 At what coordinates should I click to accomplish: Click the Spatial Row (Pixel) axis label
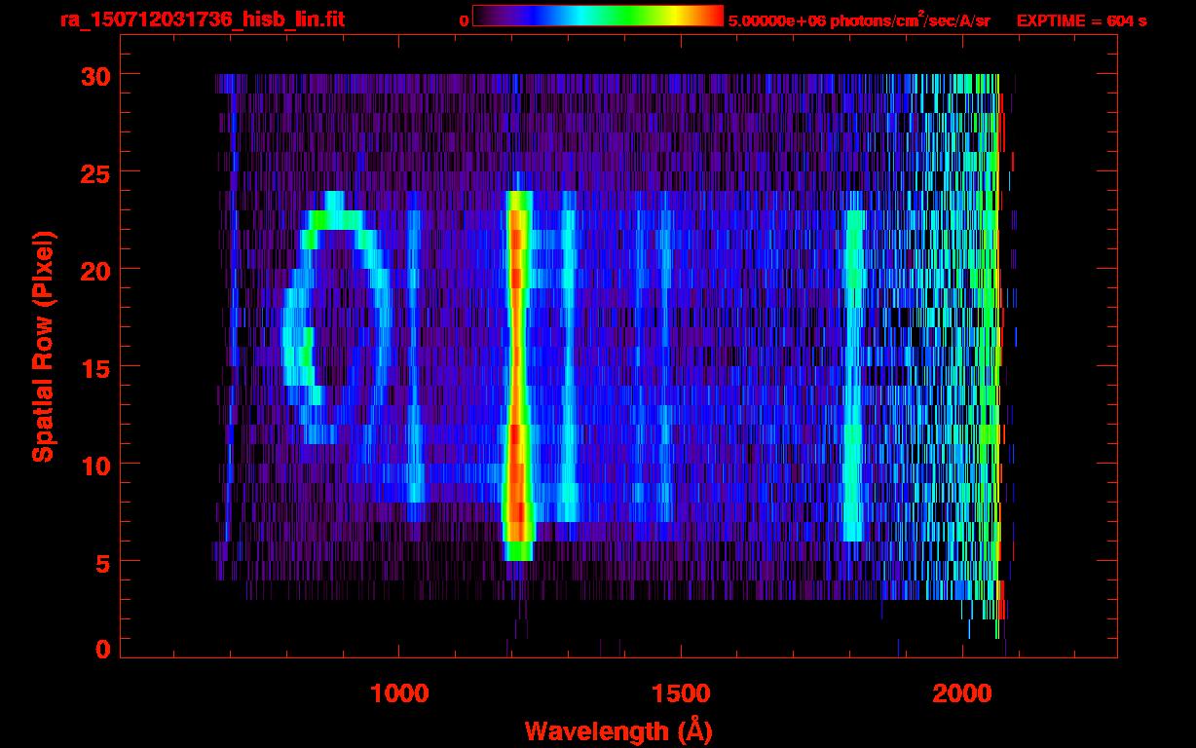point(43,346)
